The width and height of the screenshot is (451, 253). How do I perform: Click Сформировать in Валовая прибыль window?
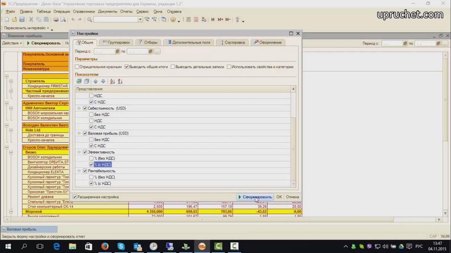pos(43,43)
